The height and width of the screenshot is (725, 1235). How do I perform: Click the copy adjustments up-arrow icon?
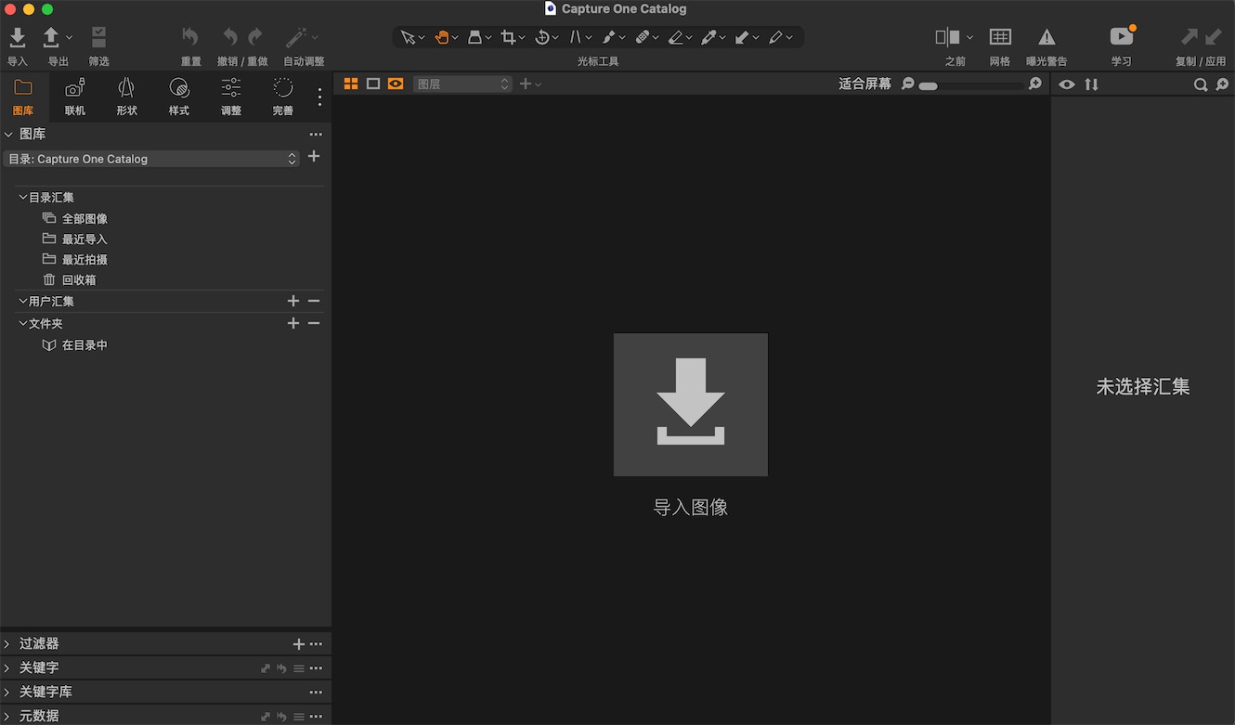[1189, 37]
